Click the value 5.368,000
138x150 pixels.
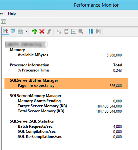click(x=114, y=55)
